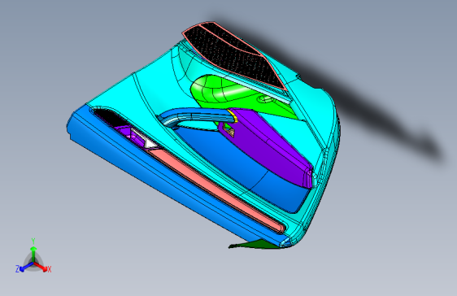Click the red X axis of the triad
This screenshot has width=457, height=296.
(x=41, y=268)
